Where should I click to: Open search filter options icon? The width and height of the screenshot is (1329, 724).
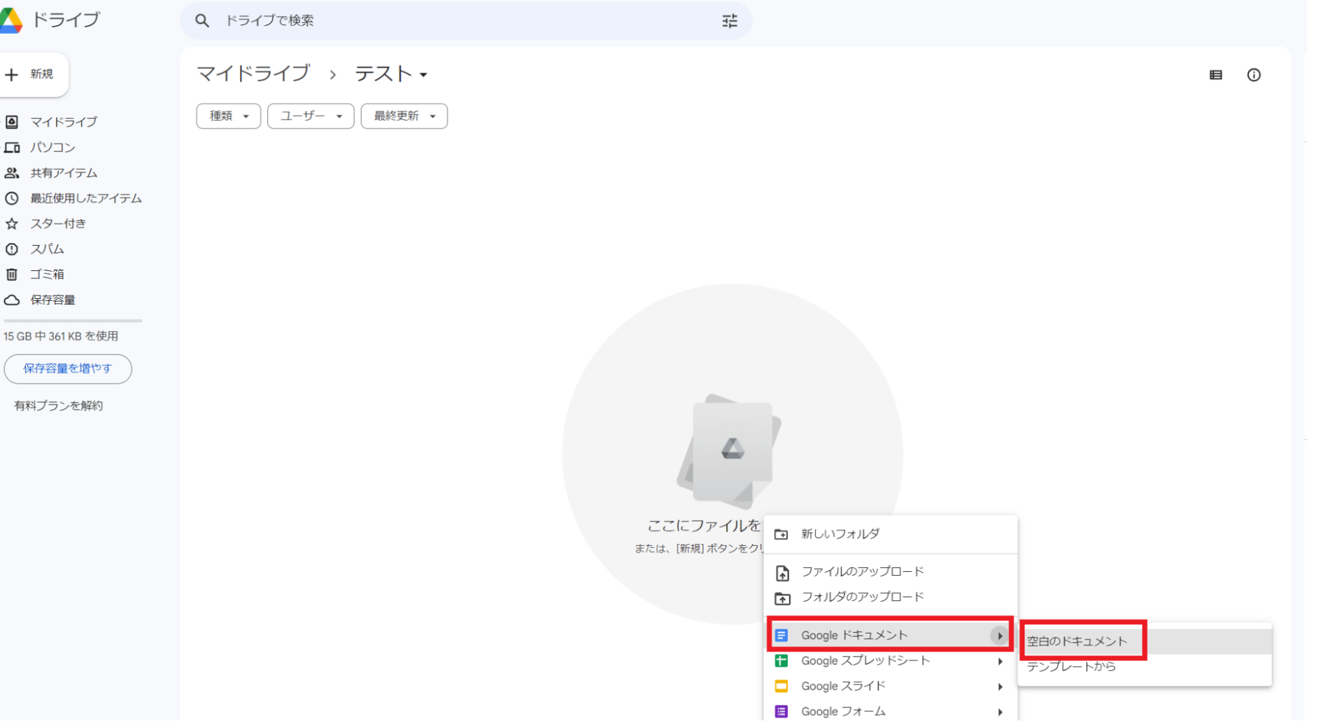click(x=729, y=21)
